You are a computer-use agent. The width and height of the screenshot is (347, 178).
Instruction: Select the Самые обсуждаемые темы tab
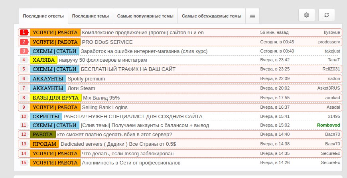pos(211,16)
